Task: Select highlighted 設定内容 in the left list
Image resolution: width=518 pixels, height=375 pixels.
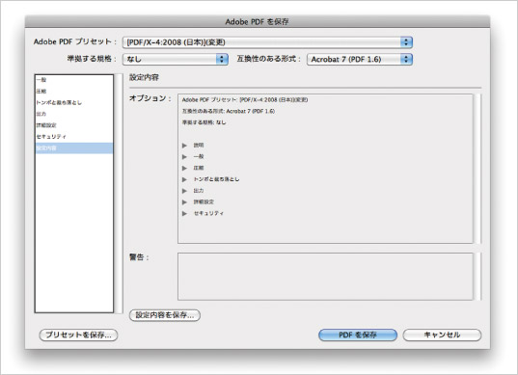Action: click(x=74, y=147)
